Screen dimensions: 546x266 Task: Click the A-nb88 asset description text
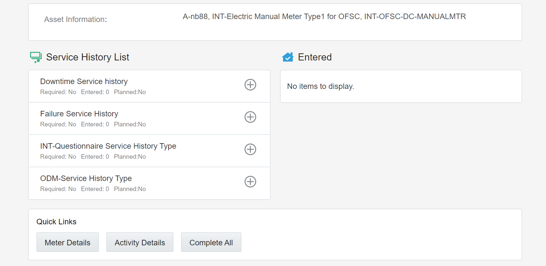pos(324,16)
